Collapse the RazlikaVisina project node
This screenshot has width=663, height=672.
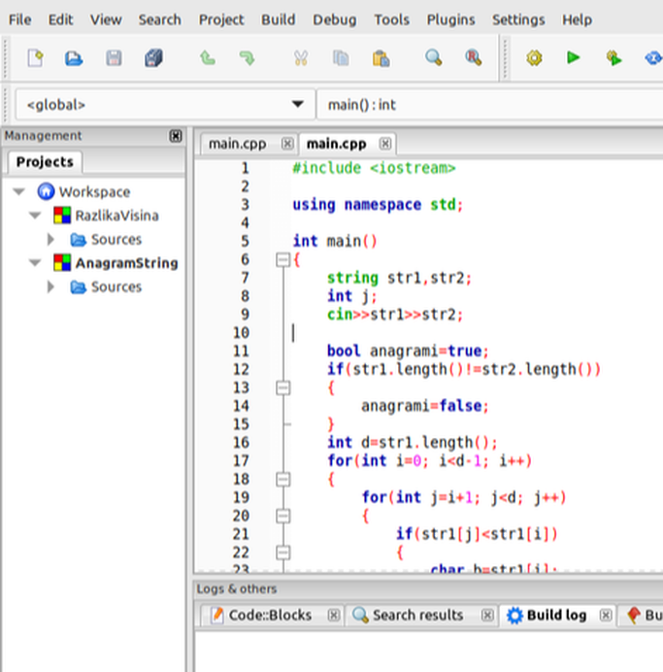[35, 216]
